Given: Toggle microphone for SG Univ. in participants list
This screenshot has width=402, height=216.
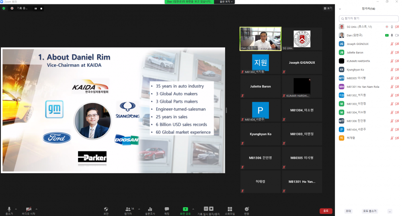Looking at the screenshot, I should (392, 26).
